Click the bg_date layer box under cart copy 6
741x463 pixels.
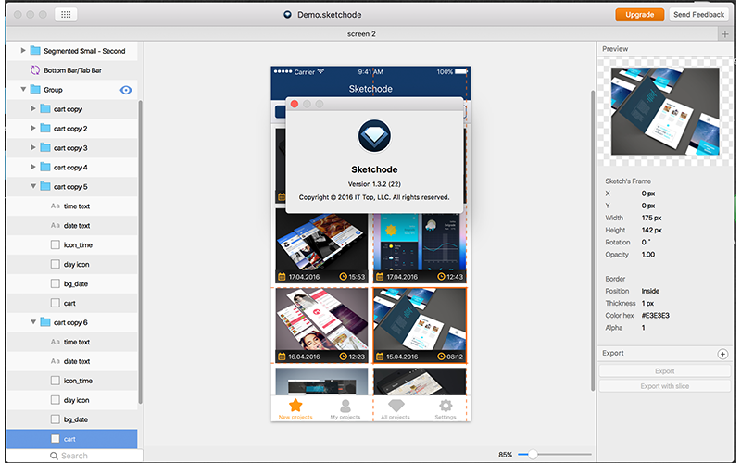[x=56, y=419]
